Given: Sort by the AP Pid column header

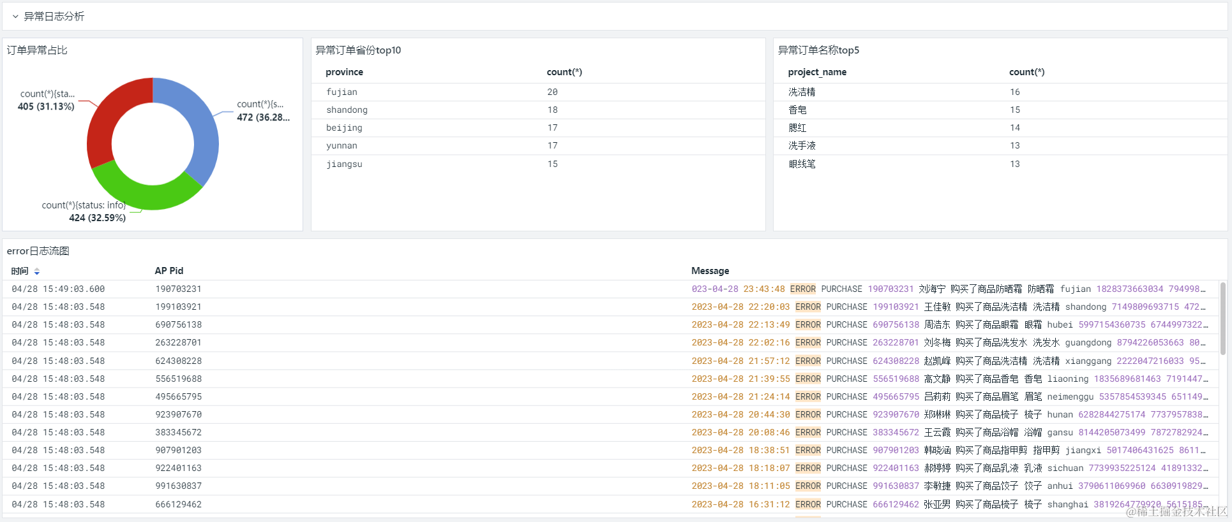Looking at the screenshot, I should click(x=169, y=271).
